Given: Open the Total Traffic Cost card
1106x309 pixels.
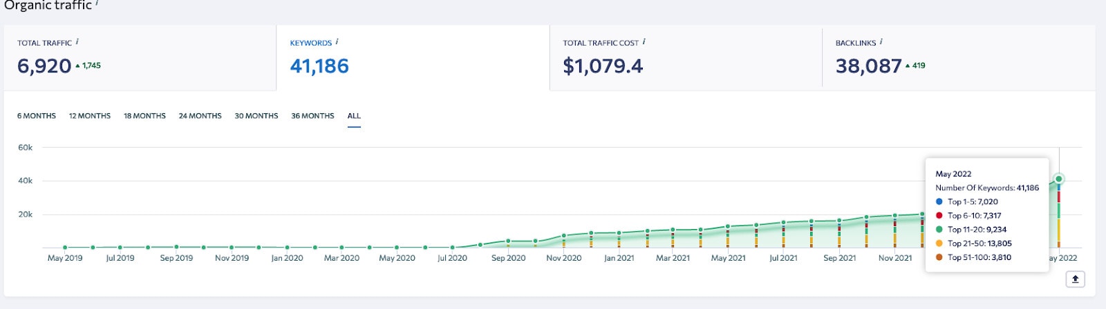Looking at the screenshot, I should [684, 59].
